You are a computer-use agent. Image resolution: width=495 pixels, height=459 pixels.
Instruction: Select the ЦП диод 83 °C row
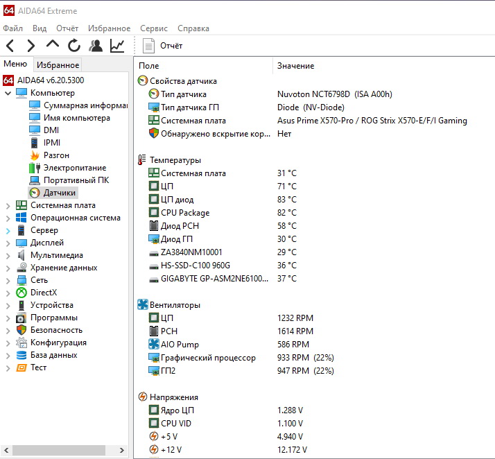tap(314, 200)
